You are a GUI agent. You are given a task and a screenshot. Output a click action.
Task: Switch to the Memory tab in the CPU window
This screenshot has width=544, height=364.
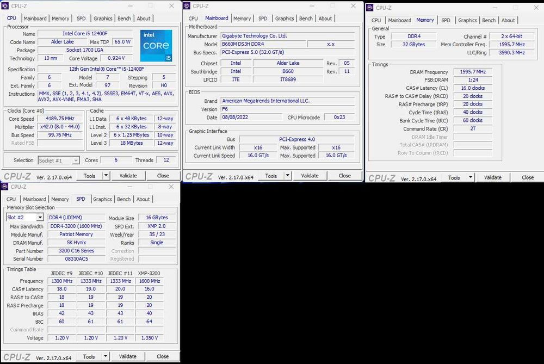[x=60, y=18]
